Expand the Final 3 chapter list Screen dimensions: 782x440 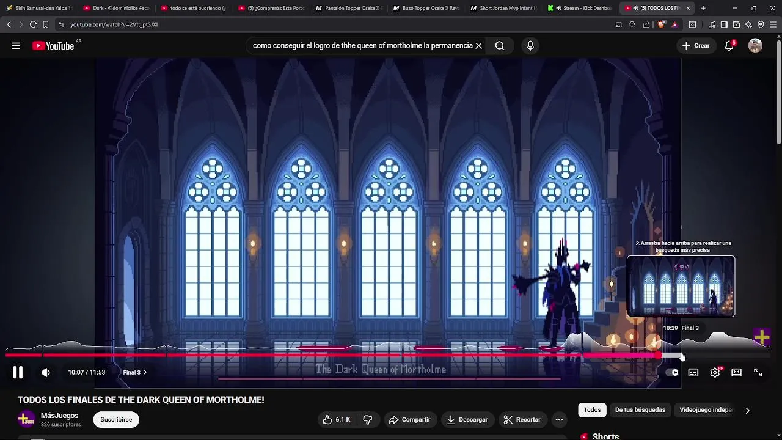pyautogui.click(x=134, y=372)
